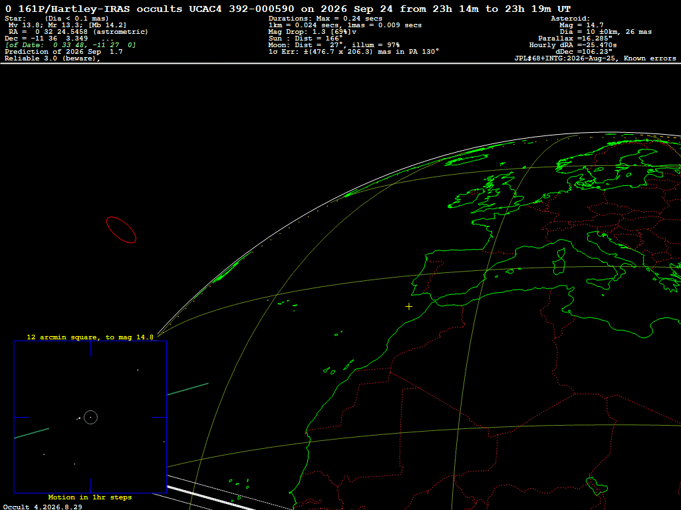
Task: Click the event title text with 161P/Hartley-IRAS
Action: tap(287, 9)
